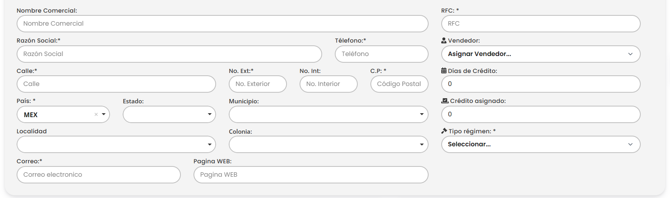This screenshot has width=670, height=198.
Task: Click the calendar icon beside Días de Crédito
Action: (444, 71)
